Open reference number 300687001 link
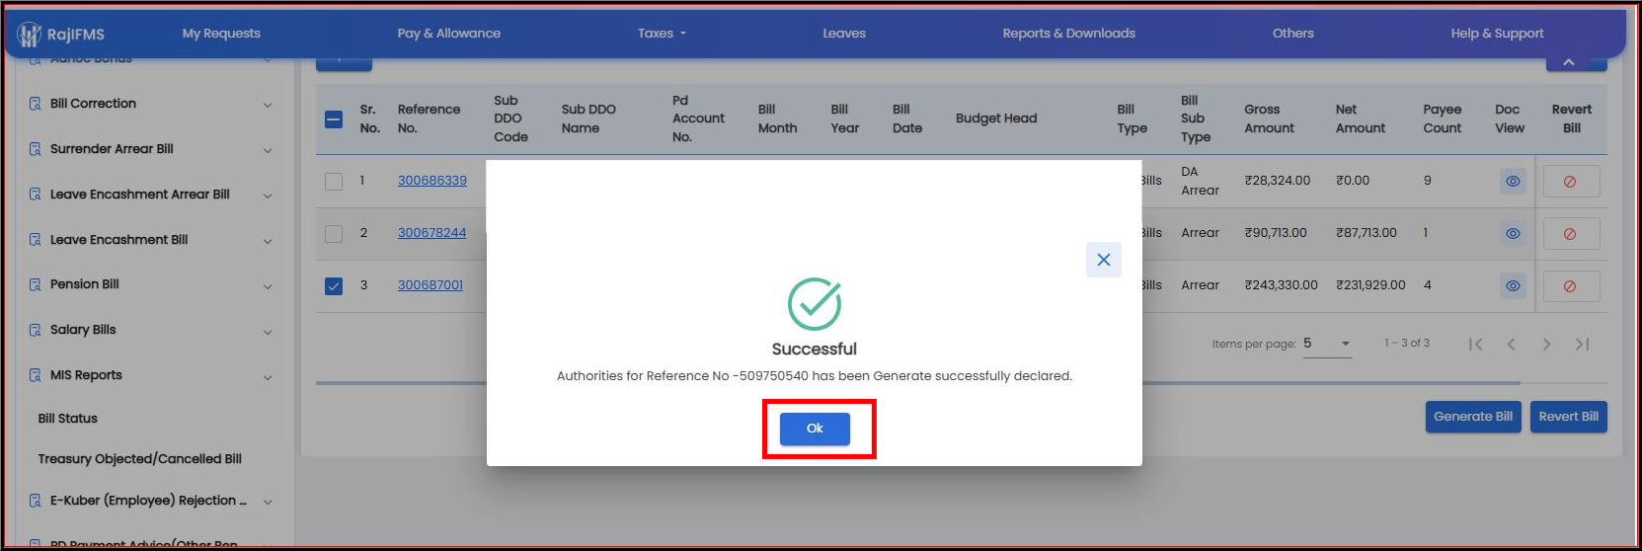This screenshot has height=551, width=1642. [x=430, y=285]
